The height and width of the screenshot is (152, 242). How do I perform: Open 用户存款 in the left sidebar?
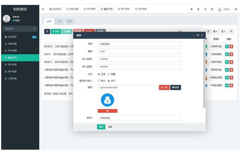12,64
